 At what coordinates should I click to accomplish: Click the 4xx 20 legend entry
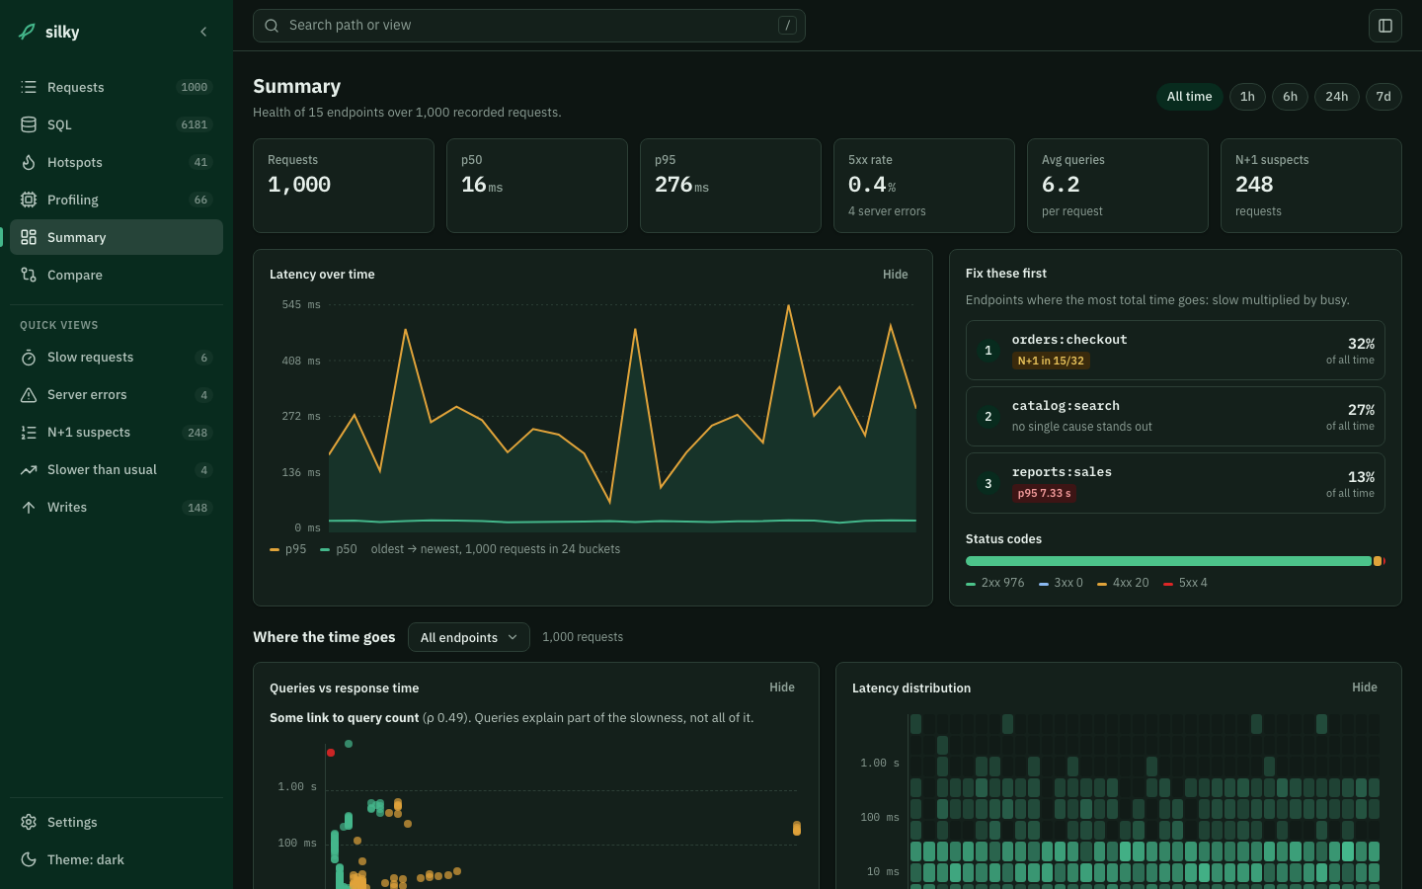1123,583
